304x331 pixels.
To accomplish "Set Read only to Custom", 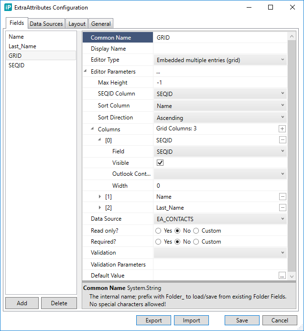I will tap(196, 231).
